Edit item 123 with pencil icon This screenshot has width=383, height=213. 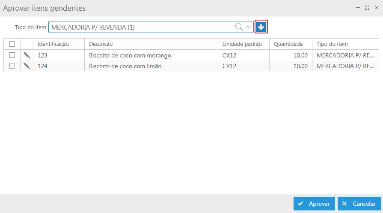click(27, 55)
